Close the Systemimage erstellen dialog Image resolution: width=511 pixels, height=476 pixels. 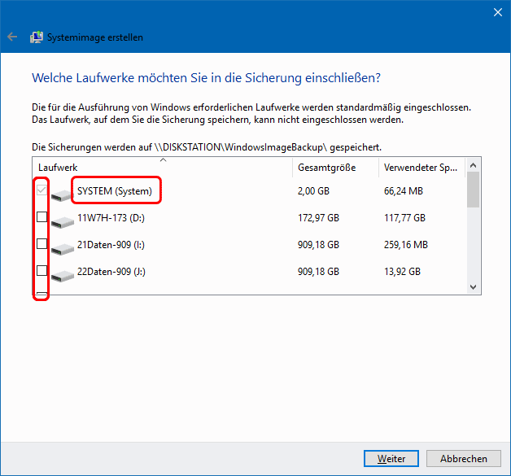[496, 12]
